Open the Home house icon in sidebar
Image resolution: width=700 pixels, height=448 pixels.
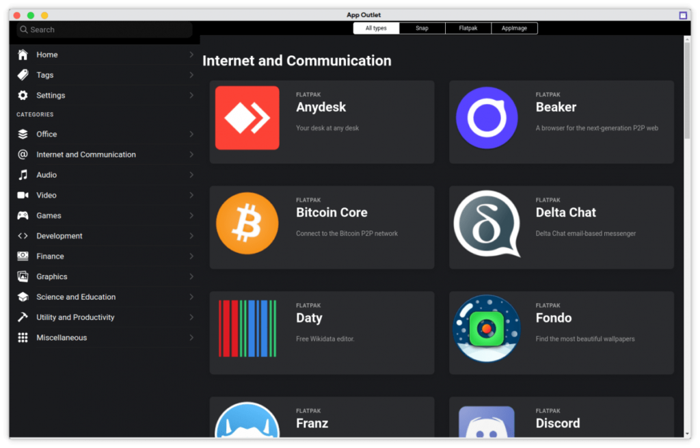point(23,55)
